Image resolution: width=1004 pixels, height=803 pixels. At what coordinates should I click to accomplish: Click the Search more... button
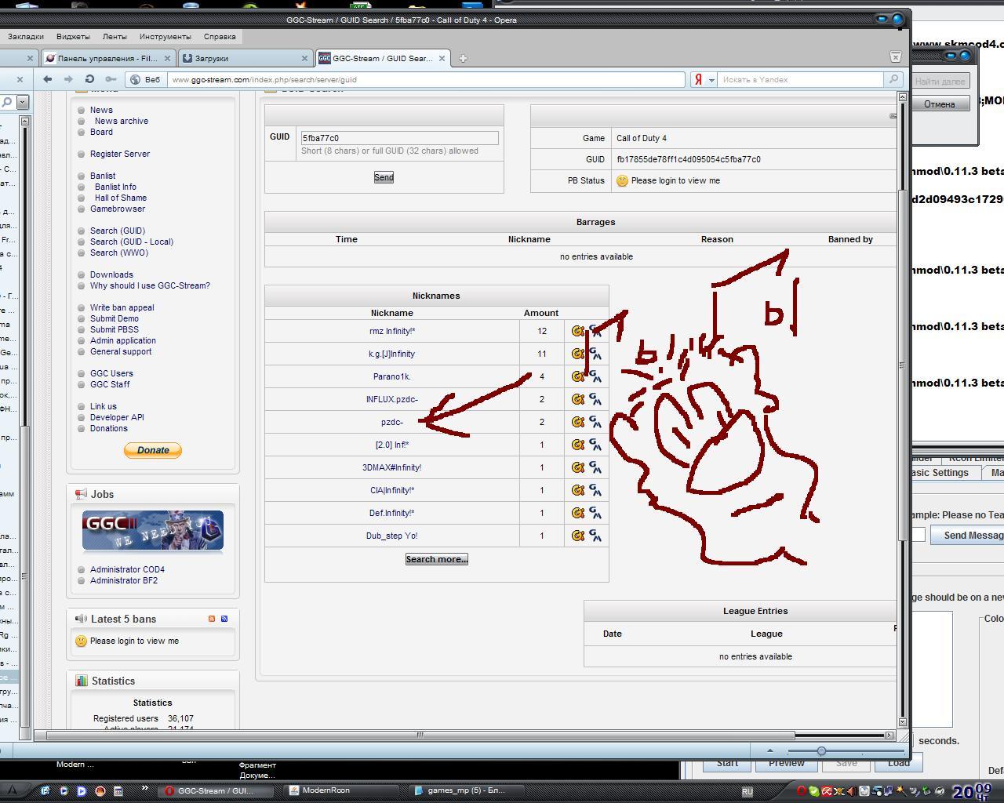[x=437, y=559]
